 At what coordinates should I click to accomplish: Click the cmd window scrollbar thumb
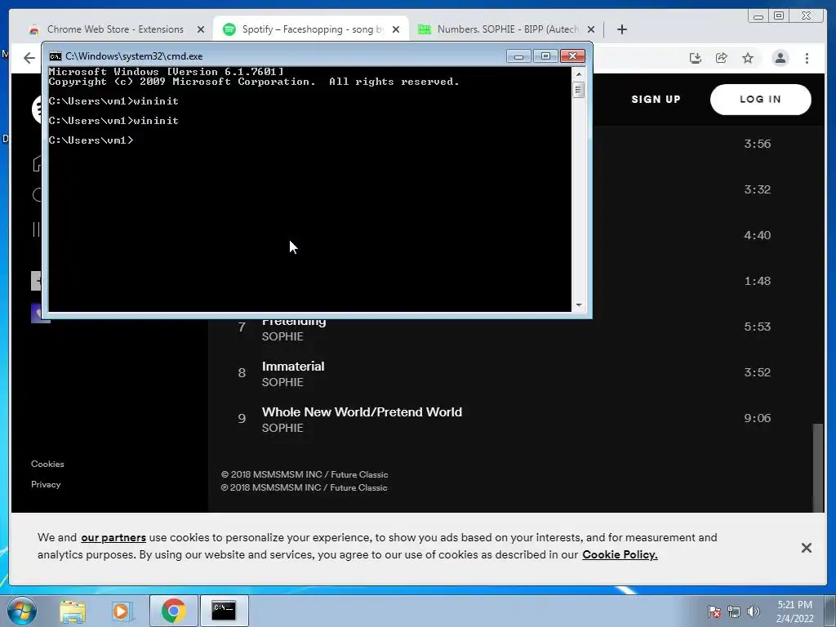point(579,90)
